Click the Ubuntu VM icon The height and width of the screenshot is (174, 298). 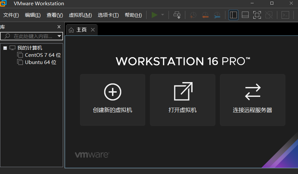(x=20, y=62)
